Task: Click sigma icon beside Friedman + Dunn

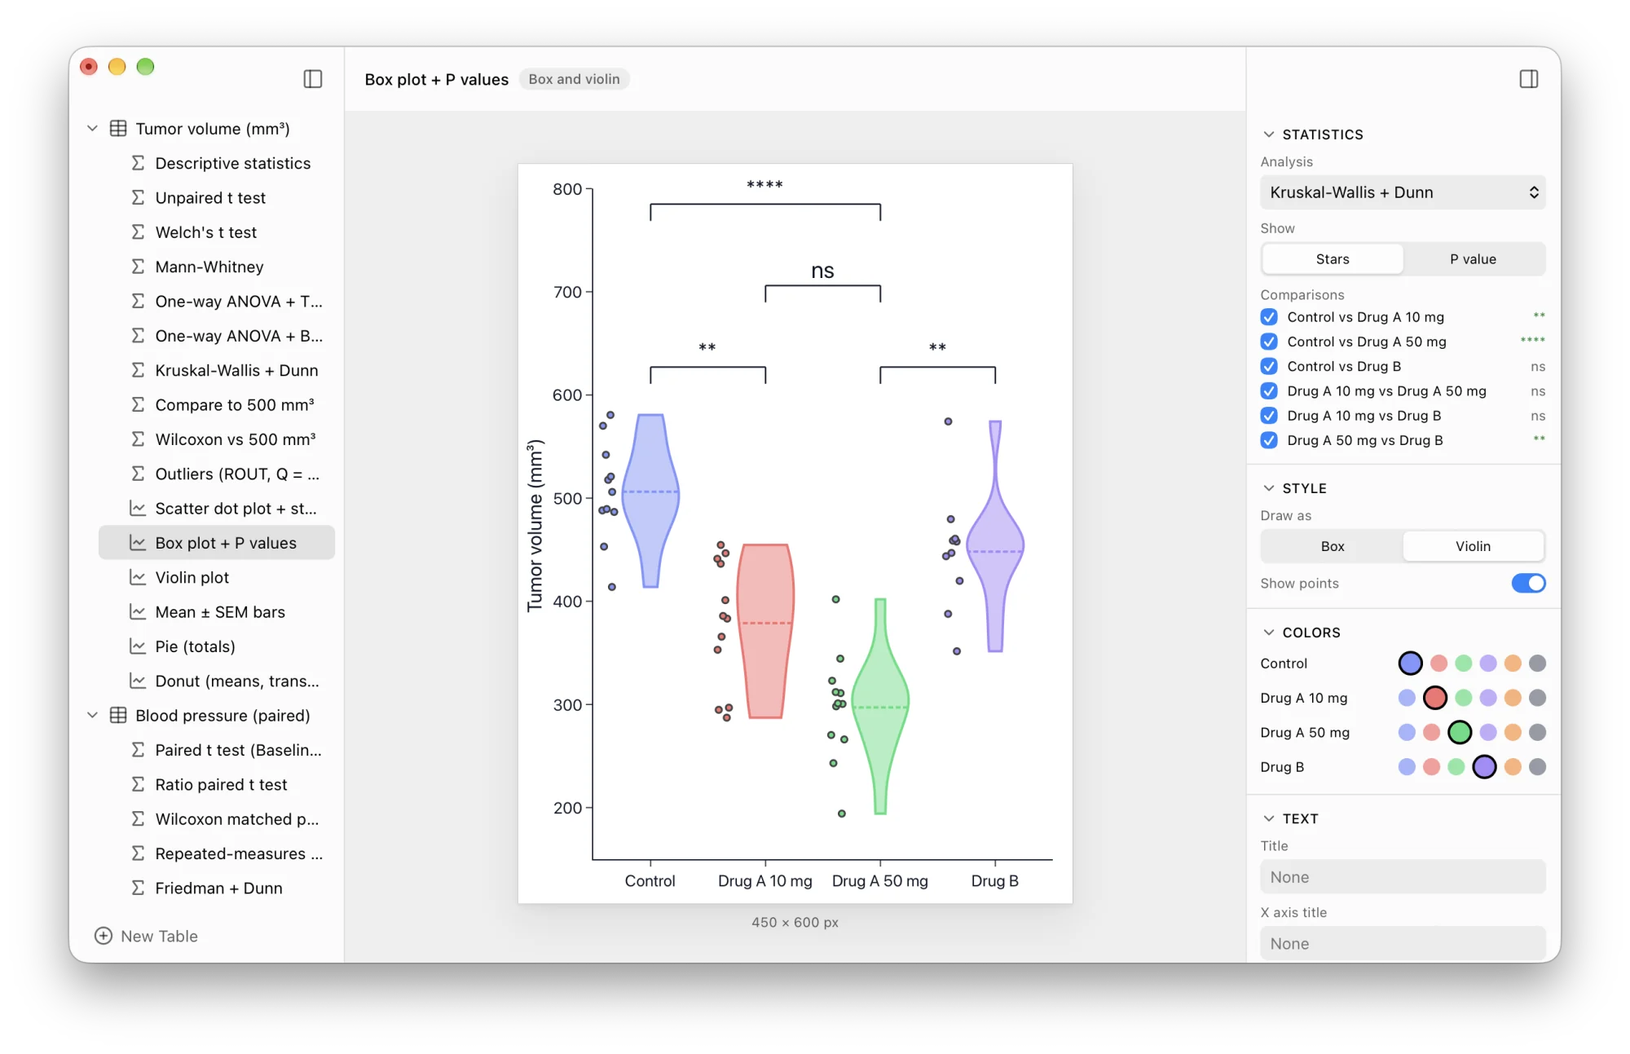Action: click(139, 889)
